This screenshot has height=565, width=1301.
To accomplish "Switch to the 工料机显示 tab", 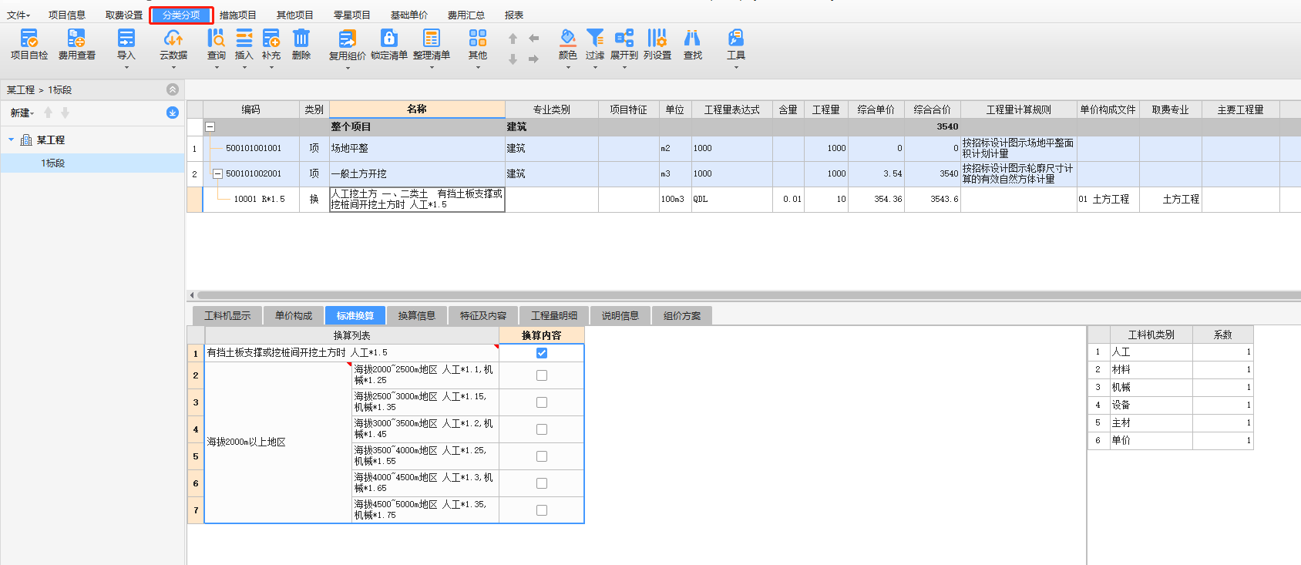I will pyautogui.click(x=227, y=316).
